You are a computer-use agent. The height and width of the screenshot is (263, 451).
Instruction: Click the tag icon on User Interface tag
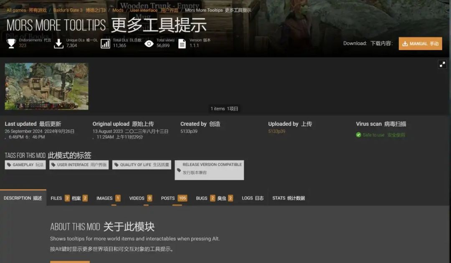[x=53, y=165]
